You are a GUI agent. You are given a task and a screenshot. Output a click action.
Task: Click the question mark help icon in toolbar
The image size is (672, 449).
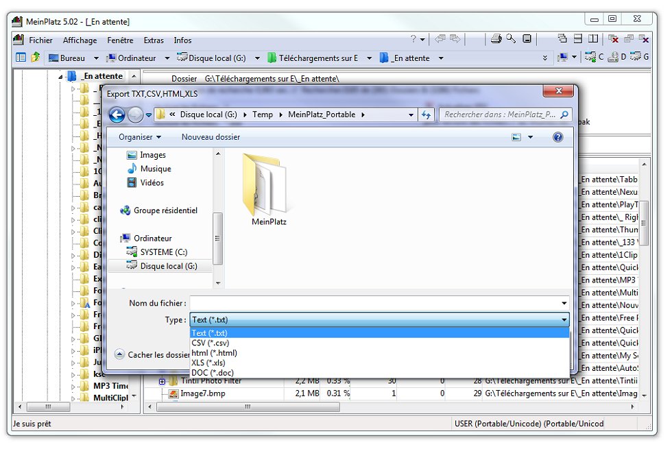[413, 39]
